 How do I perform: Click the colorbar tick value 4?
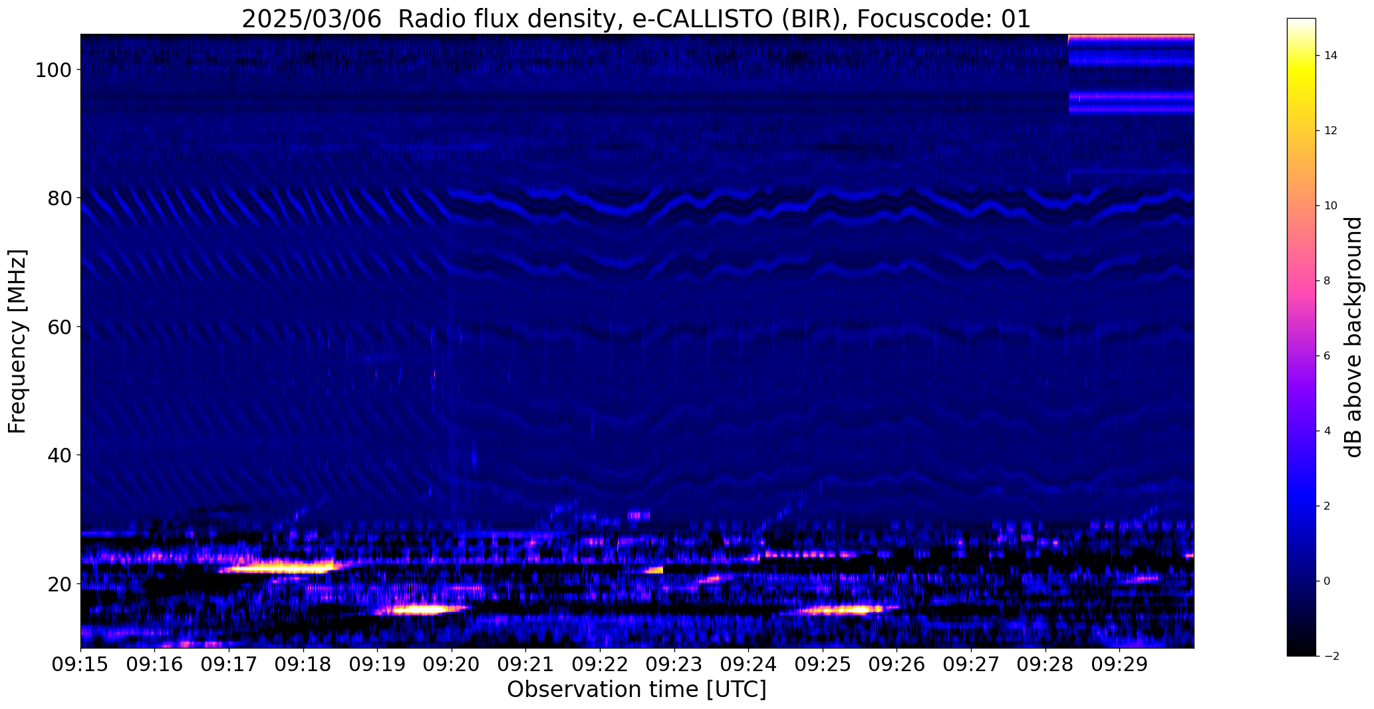tap(1327, 431)
